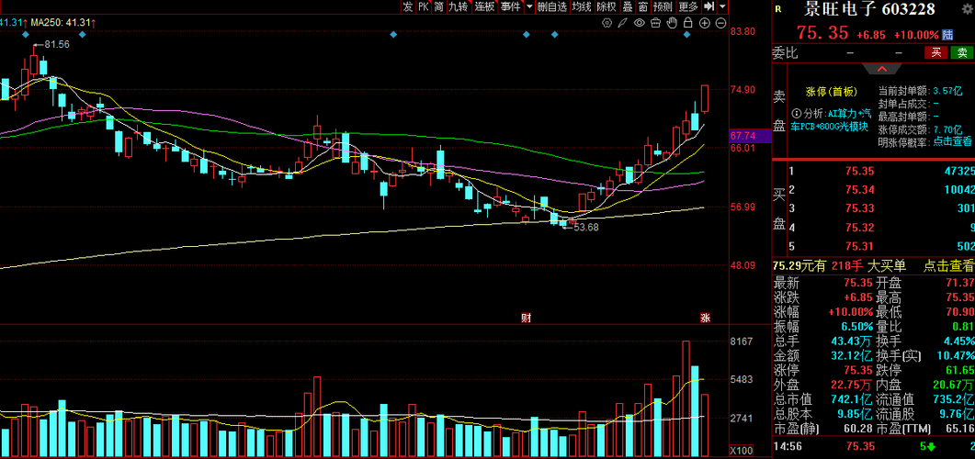Select the 涨停(首板) label
Screen dimensions: 975x459
(x=832, y=92)
